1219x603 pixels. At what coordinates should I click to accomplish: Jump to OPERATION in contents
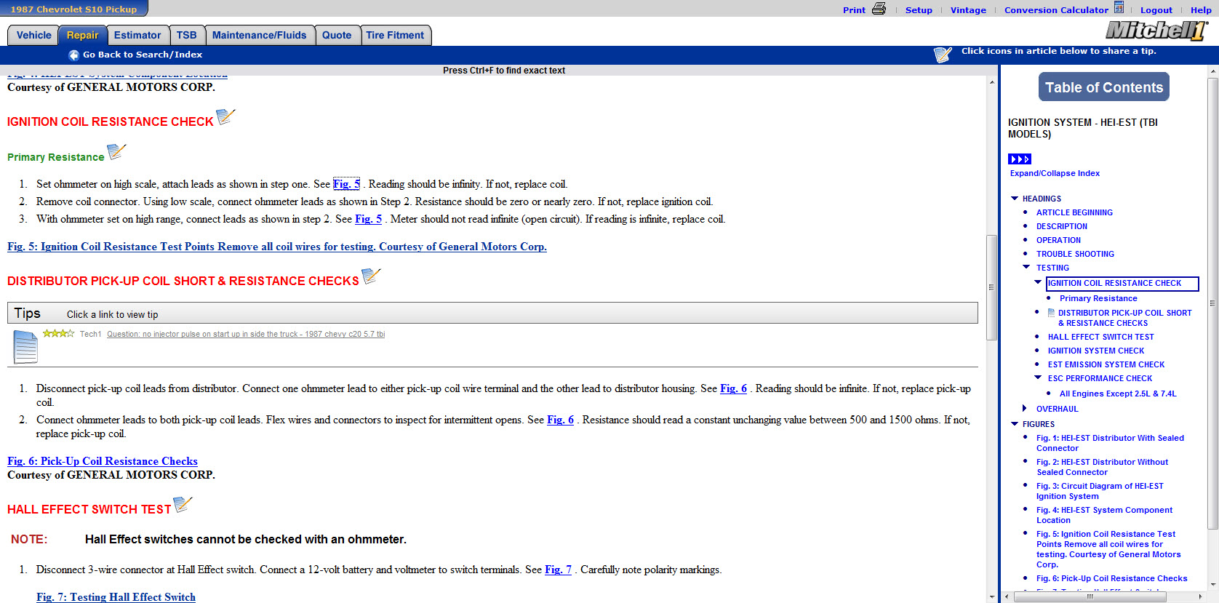[x=1058, y=240]
